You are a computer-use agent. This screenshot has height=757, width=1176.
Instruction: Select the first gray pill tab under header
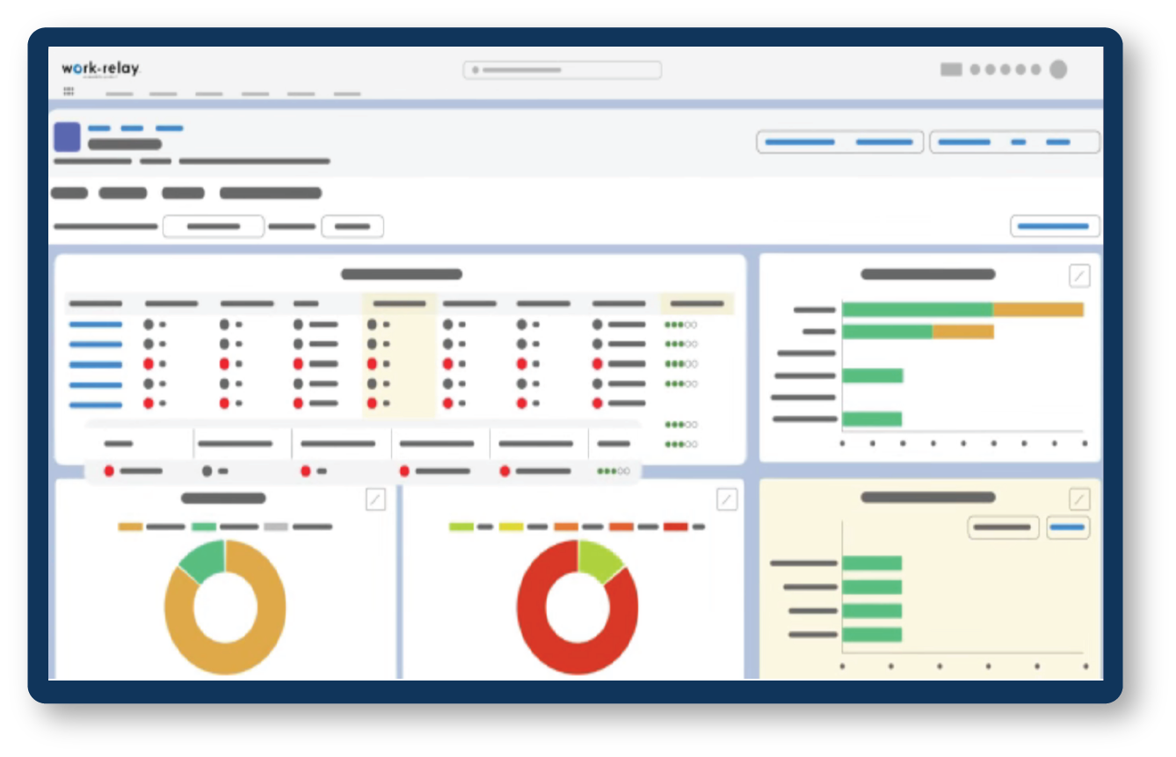[69, 193]
